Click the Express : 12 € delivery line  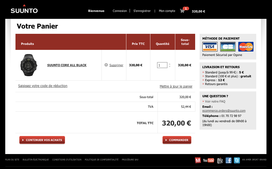pyautogui.click(x=215, y=80)
